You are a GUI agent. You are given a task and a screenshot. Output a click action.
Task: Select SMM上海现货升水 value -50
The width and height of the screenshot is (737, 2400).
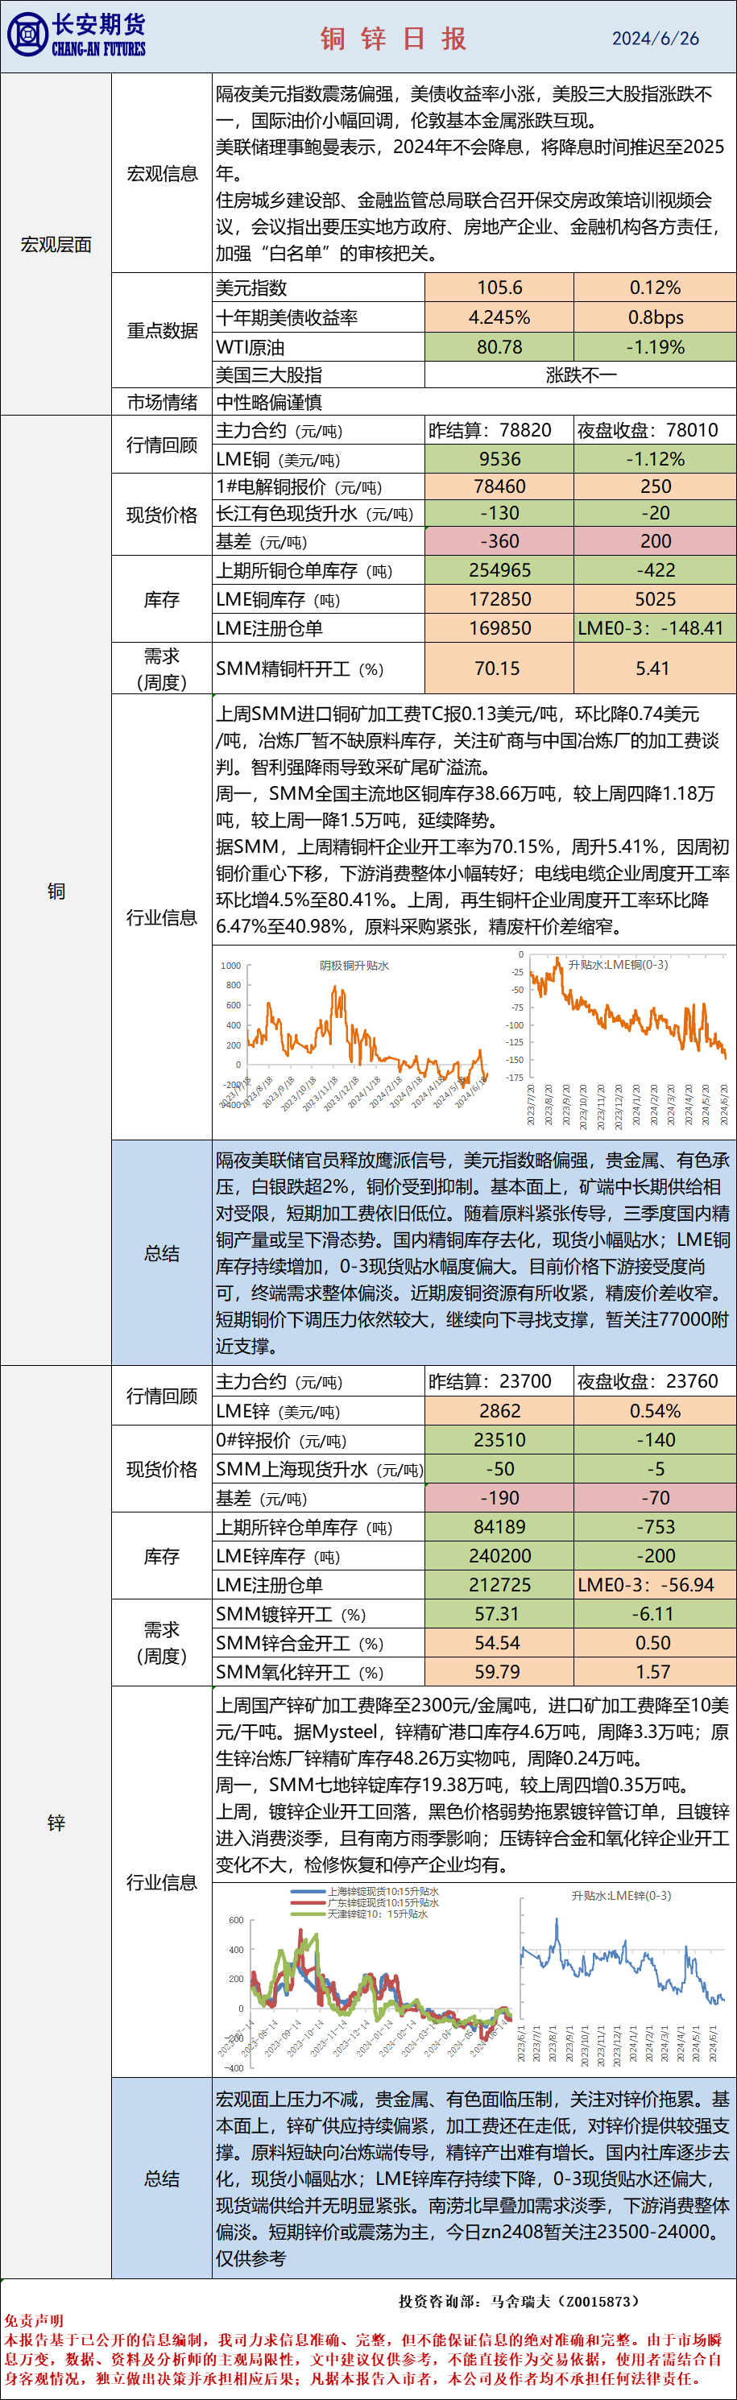499,1469
